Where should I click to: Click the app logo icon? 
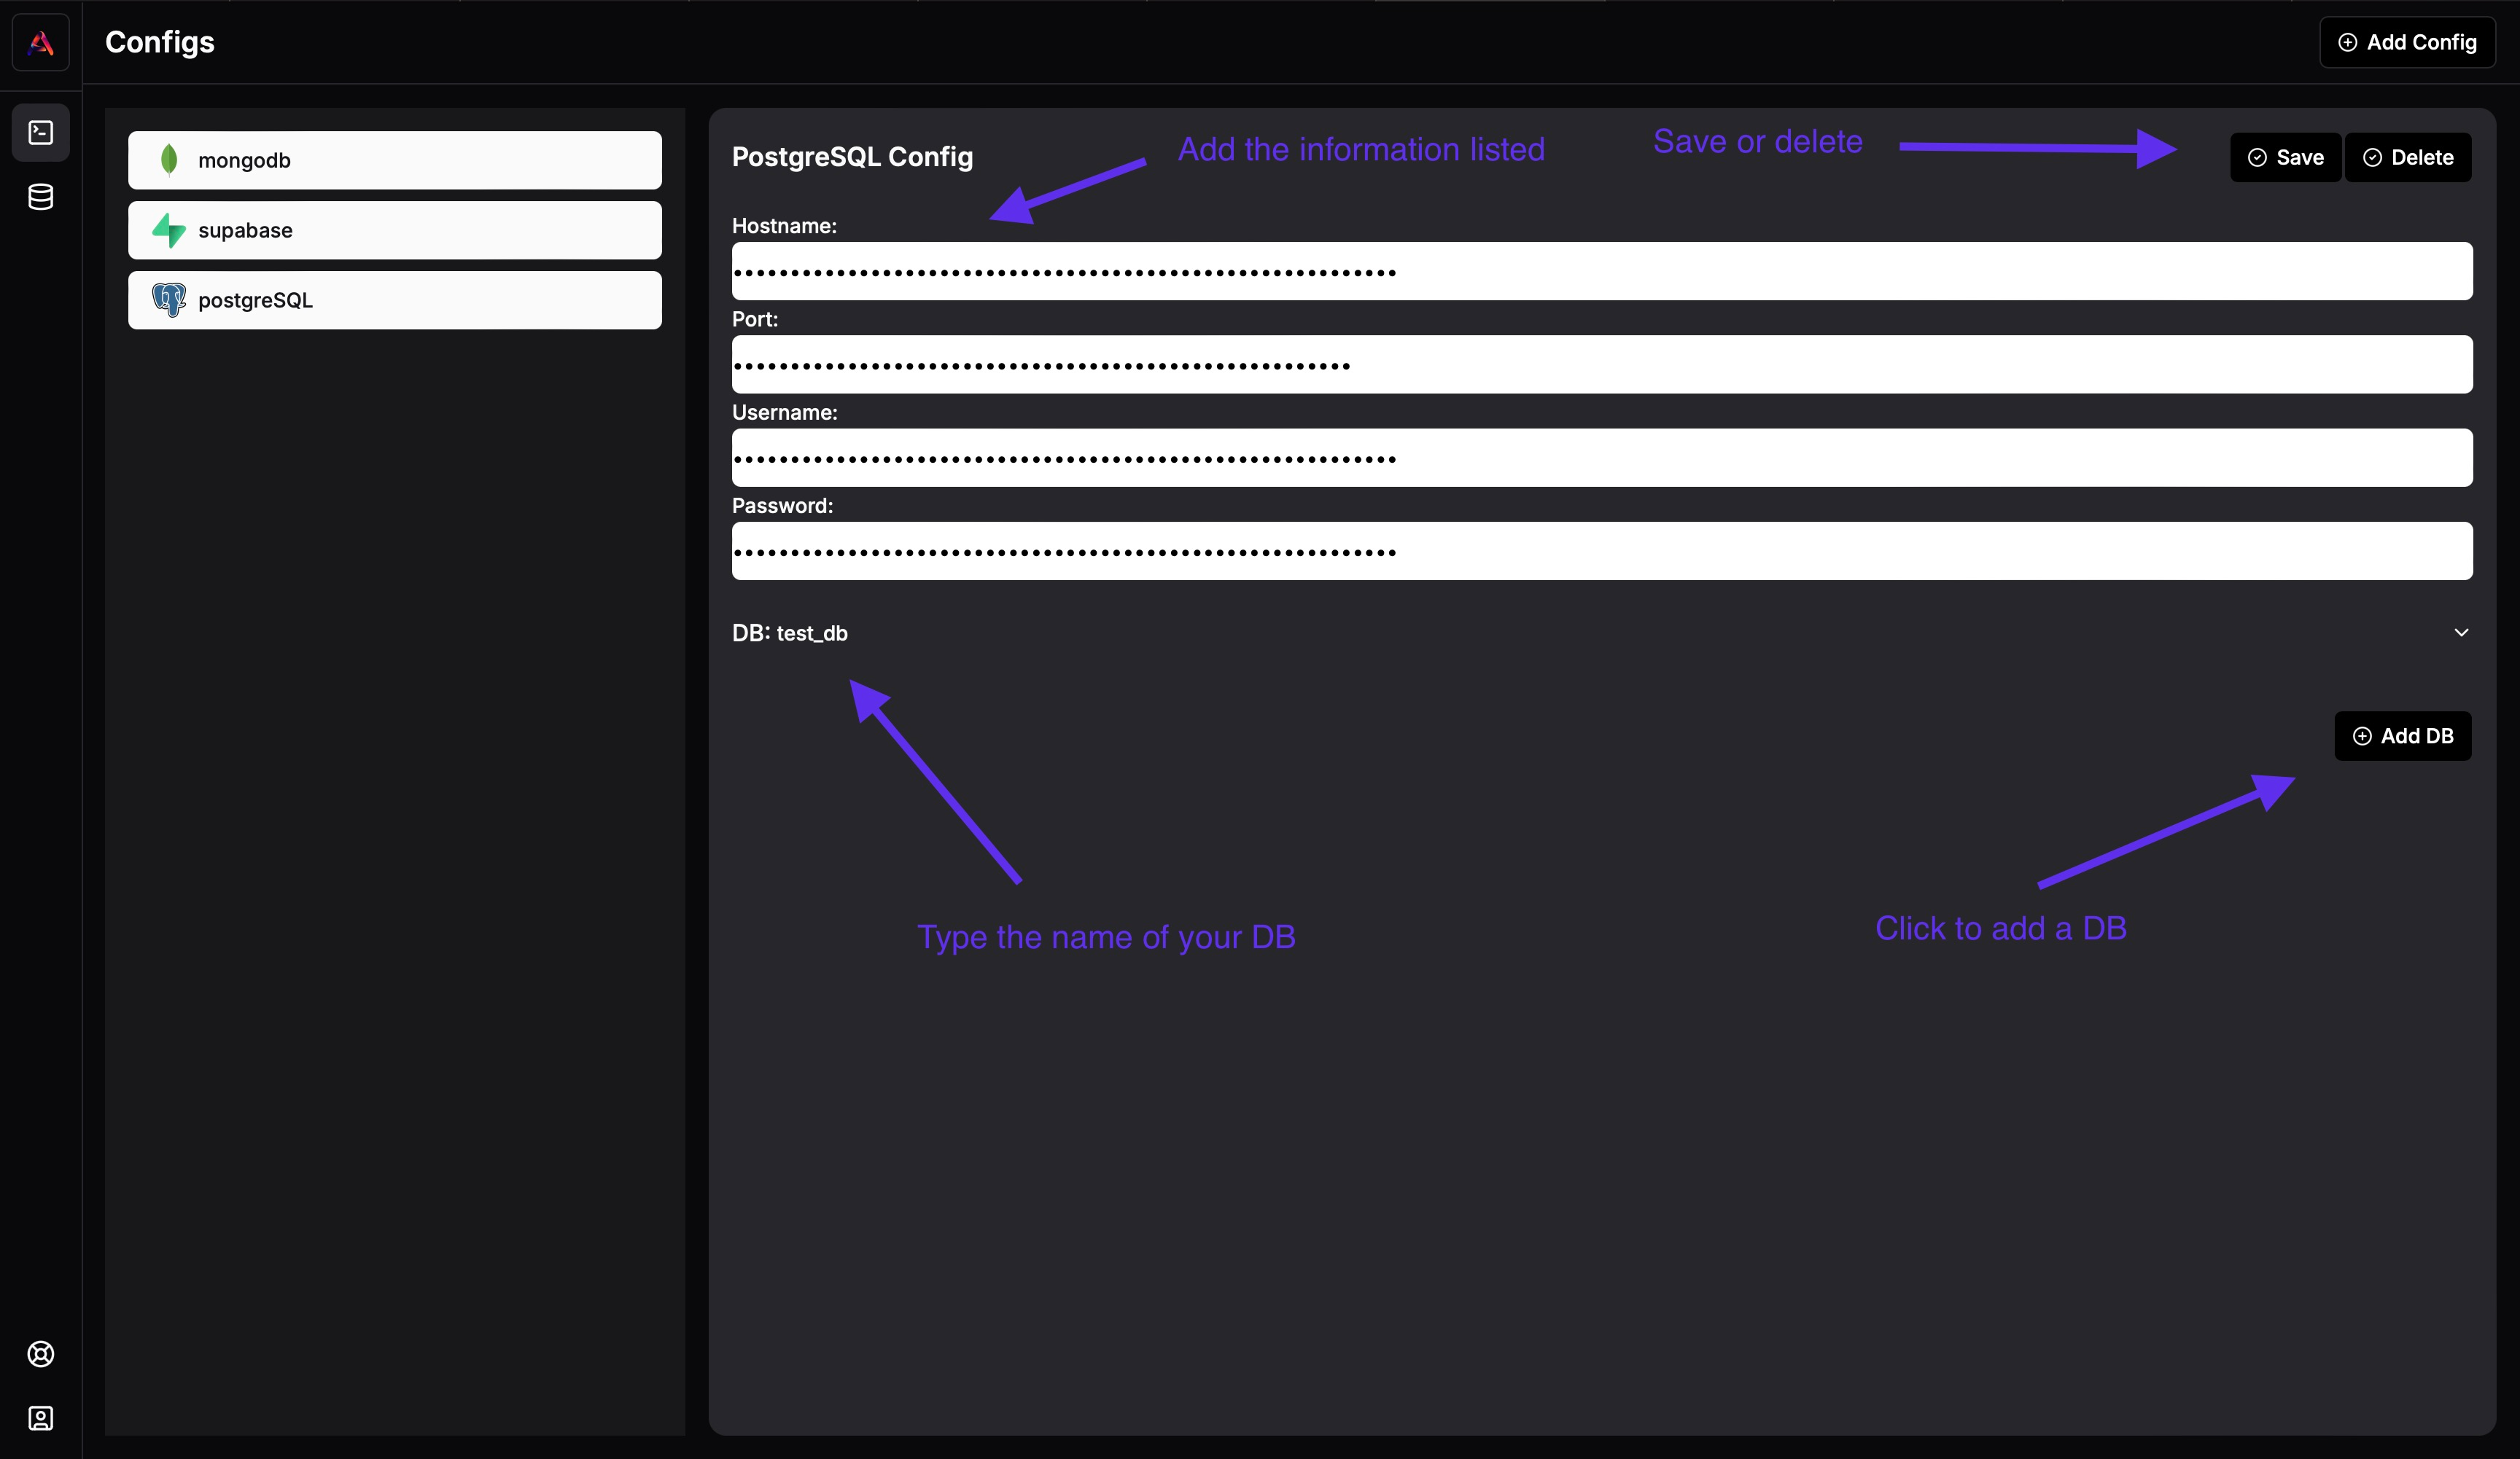[x=41, y=42]
